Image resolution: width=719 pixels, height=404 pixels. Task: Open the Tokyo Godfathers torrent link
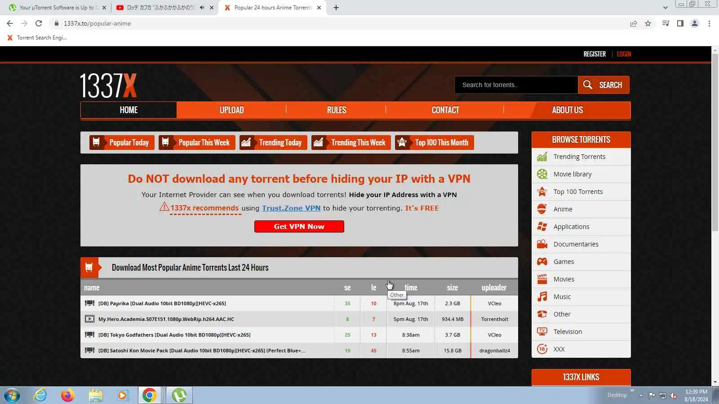pos(174,335)
